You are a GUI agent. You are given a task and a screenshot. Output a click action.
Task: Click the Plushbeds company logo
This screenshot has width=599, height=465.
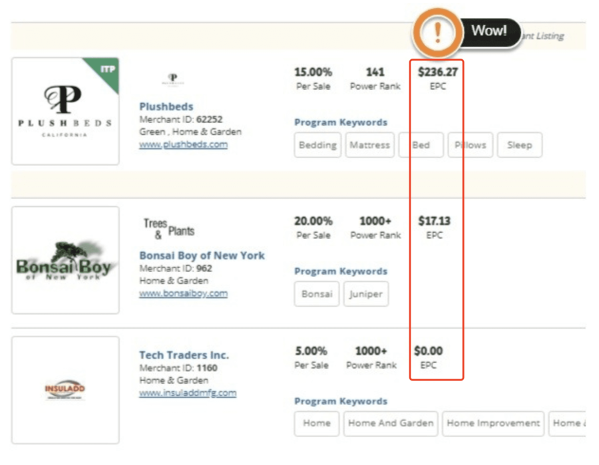point(65,108)
